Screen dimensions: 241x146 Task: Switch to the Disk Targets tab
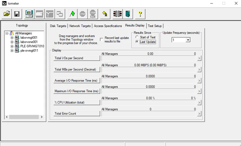58,26
